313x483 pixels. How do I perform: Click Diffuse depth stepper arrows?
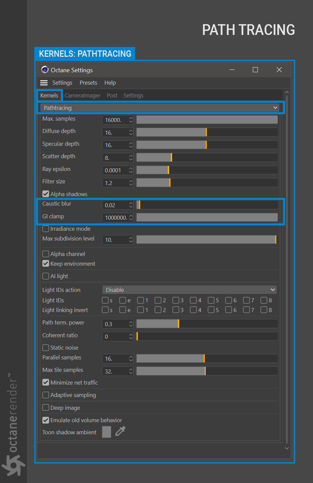coord(131,133)
